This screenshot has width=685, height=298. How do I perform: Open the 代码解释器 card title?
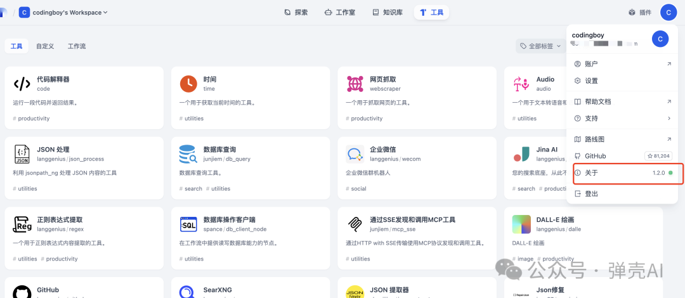tap(53, 79)
